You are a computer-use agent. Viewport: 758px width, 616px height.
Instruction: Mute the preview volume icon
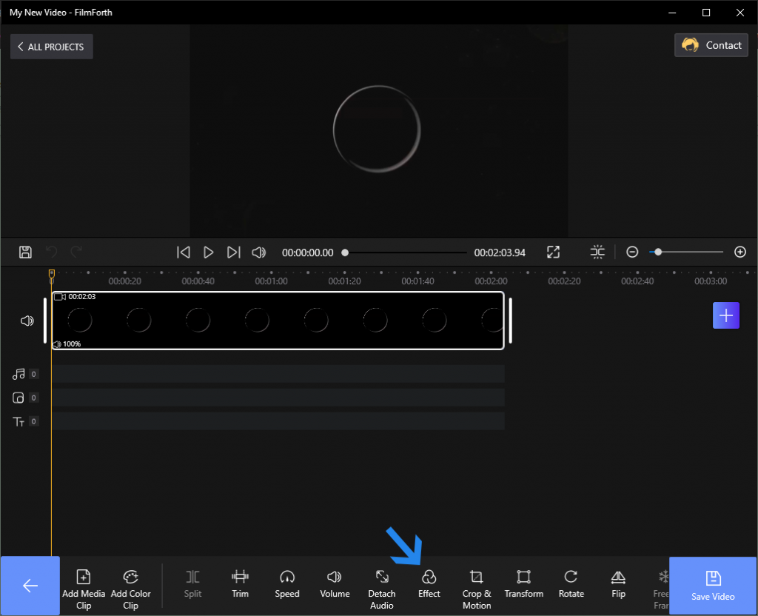(x=258, y=252)
